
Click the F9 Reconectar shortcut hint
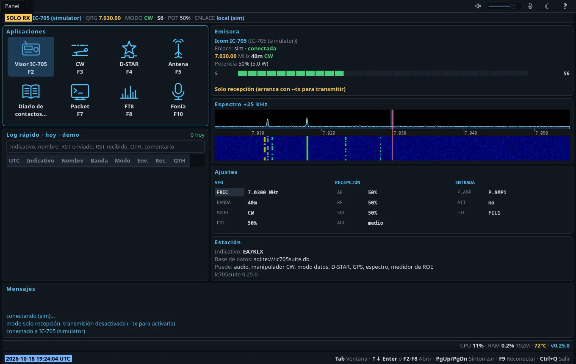(x=517, y=358)
